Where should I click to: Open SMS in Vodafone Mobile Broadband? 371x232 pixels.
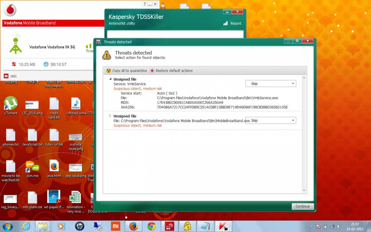pyautogui.click(x=10, y=76)
